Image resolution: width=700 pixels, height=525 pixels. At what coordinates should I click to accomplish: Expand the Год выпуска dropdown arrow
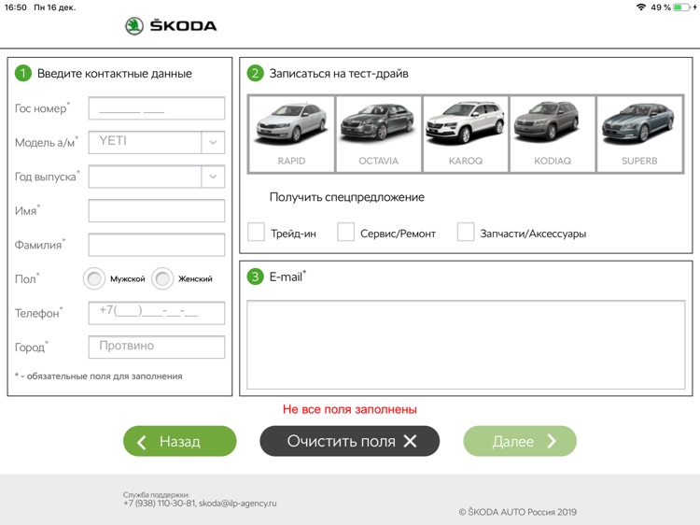click(213, 177)
